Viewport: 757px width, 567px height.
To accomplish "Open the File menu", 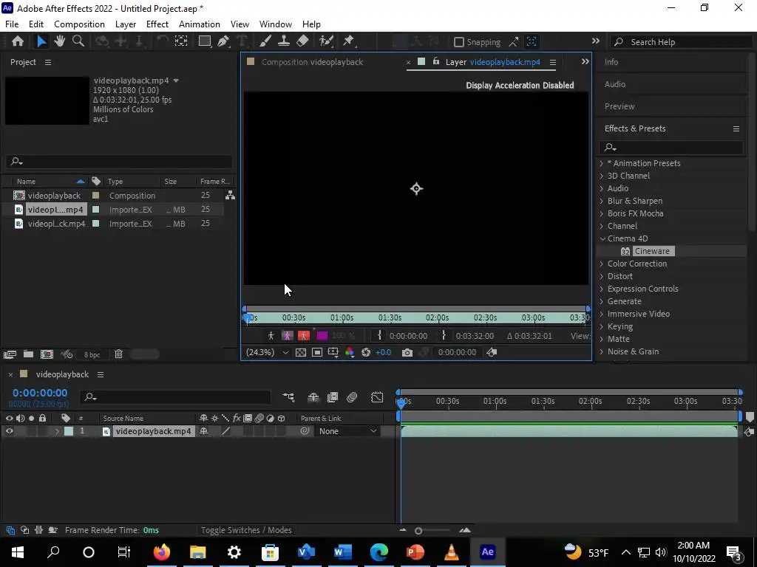I will (12, 24).
